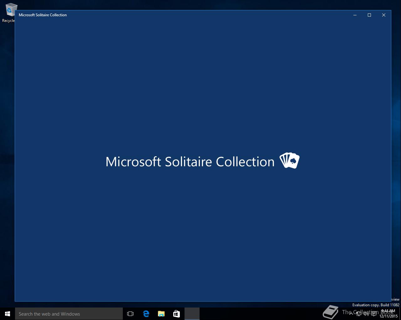
Task: Open the Action Center notifications icon
Action: point(374,314)
